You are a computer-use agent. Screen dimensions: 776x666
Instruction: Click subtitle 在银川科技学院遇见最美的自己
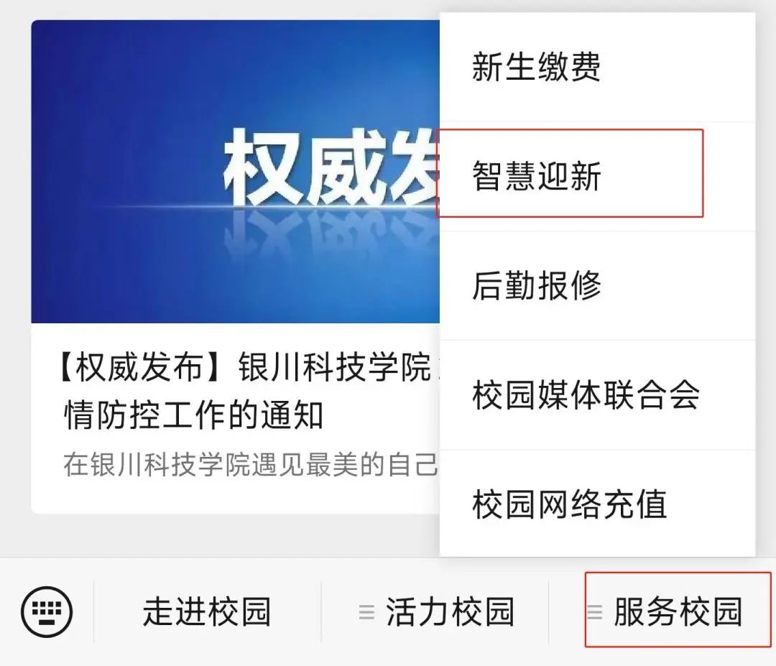(251, 464)
